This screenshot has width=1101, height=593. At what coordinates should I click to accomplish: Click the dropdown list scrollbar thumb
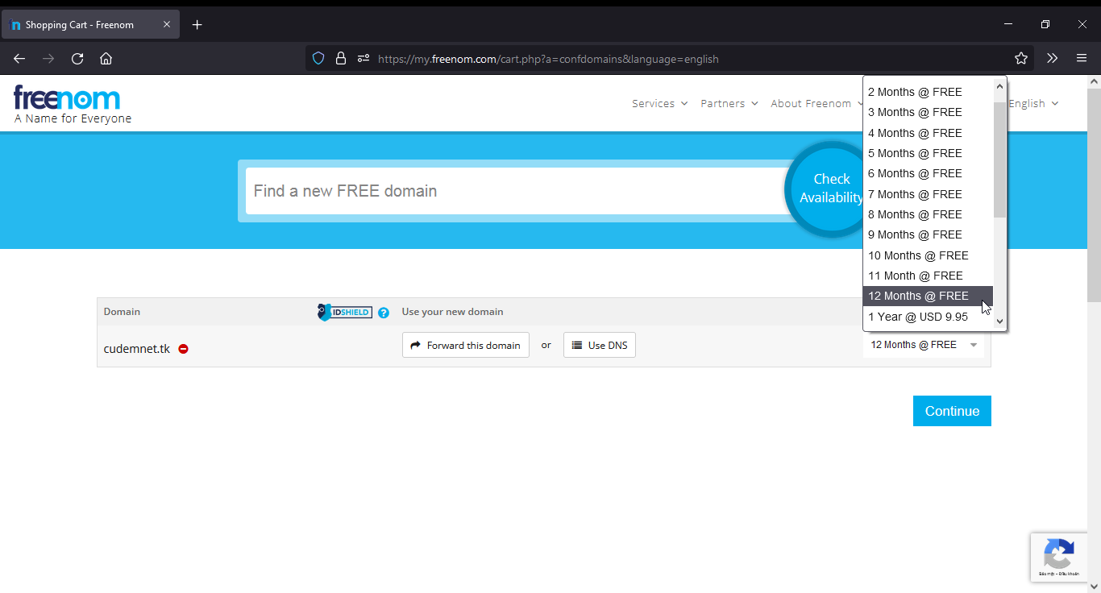pos(999,160)
